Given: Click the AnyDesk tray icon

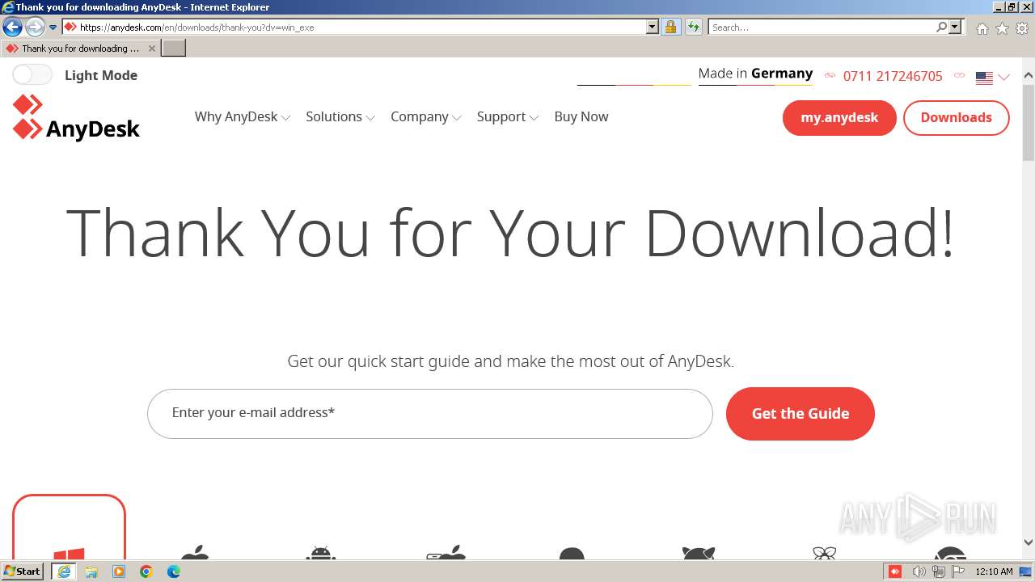Looking at the screenshot, I should (895, 571).
